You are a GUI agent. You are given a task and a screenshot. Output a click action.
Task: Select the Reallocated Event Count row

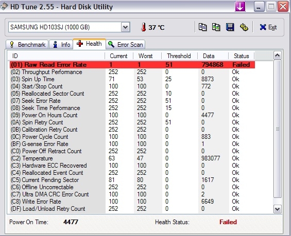[132, 173]
